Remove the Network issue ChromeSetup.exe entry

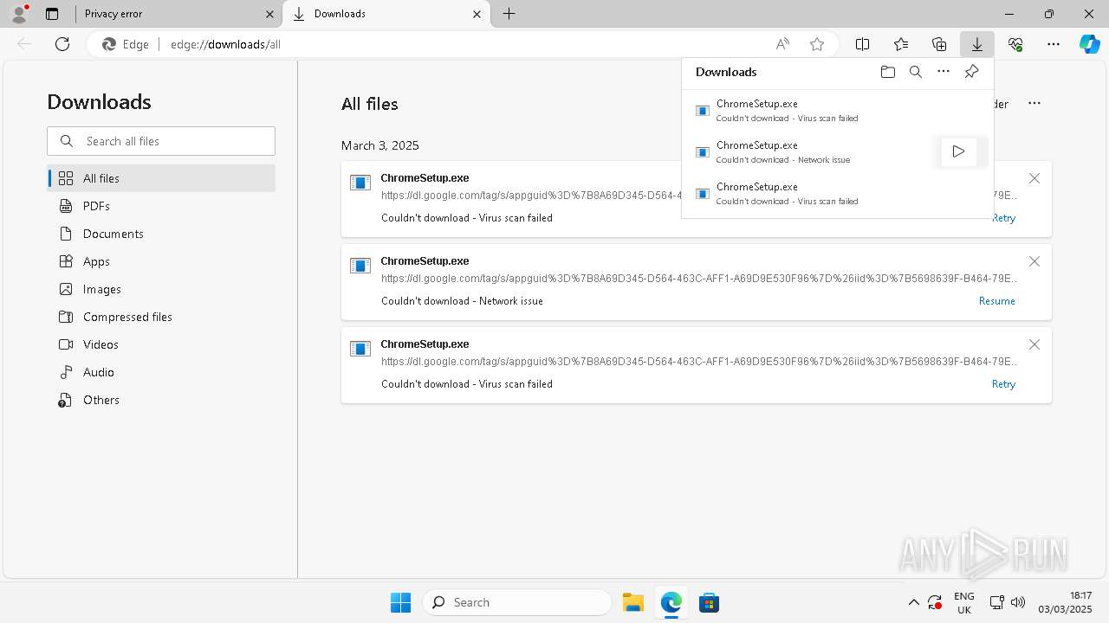point(1034,261)
